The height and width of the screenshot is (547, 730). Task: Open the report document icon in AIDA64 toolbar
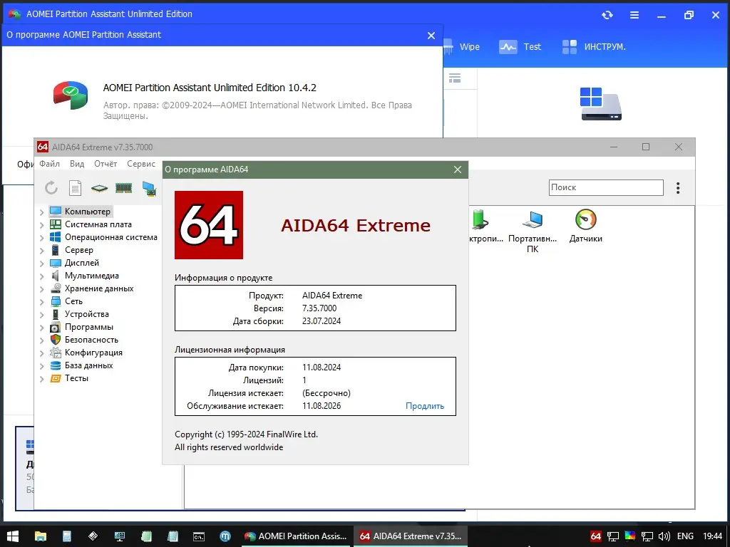tap(75, 187)
